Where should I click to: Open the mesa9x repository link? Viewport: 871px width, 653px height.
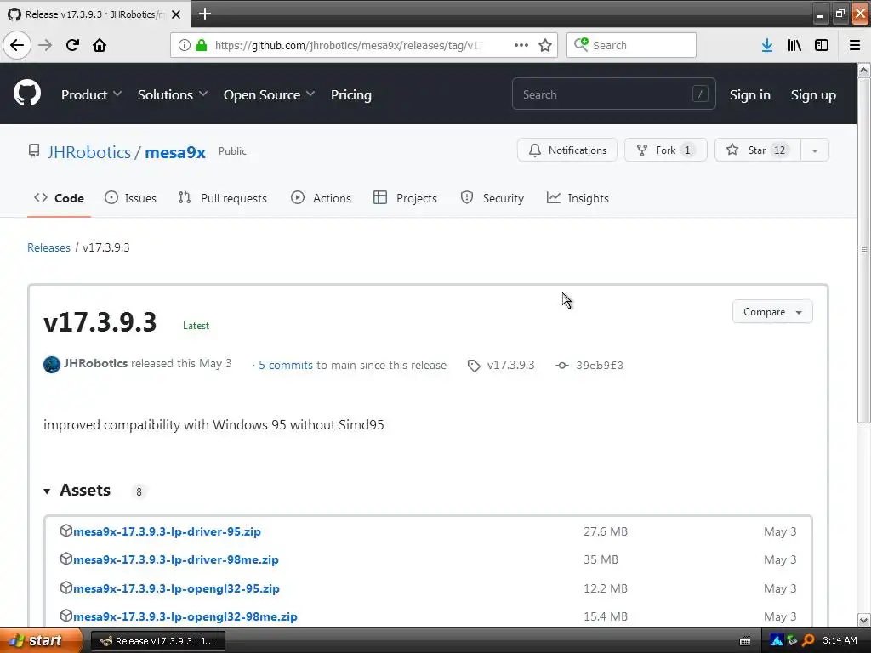pos(175,152)
